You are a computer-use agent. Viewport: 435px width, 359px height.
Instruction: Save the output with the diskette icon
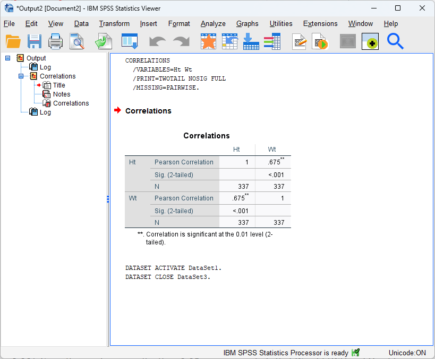(x=35, y=41)
